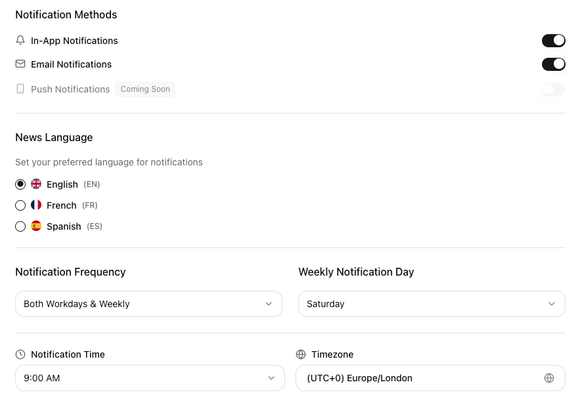Disable the Email Notifications switch
Screen dimensions: 580x399
coord(553,64)
